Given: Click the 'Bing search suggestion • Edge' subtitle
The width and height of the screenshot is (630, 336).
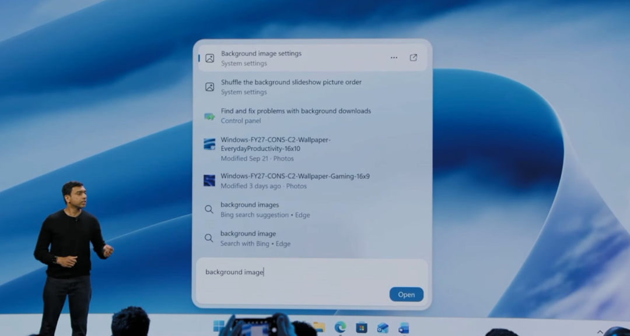Looking at the screenshot, I should [x=265, y=215].
